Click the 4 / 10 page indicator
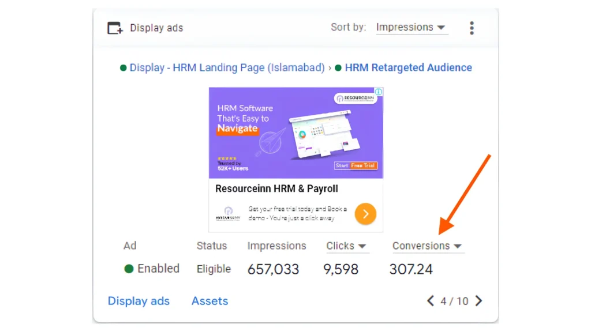The image size is (591, 332). point(454,301)
